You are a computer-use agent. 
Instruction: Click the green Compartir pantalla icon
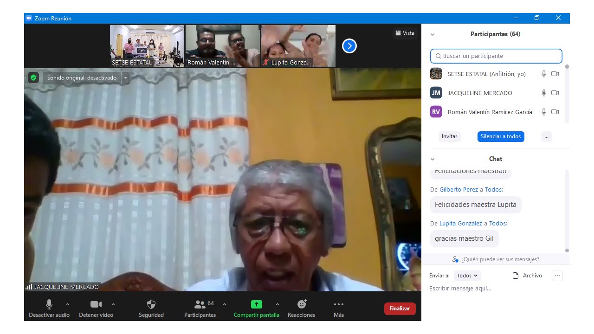[256, 304]
